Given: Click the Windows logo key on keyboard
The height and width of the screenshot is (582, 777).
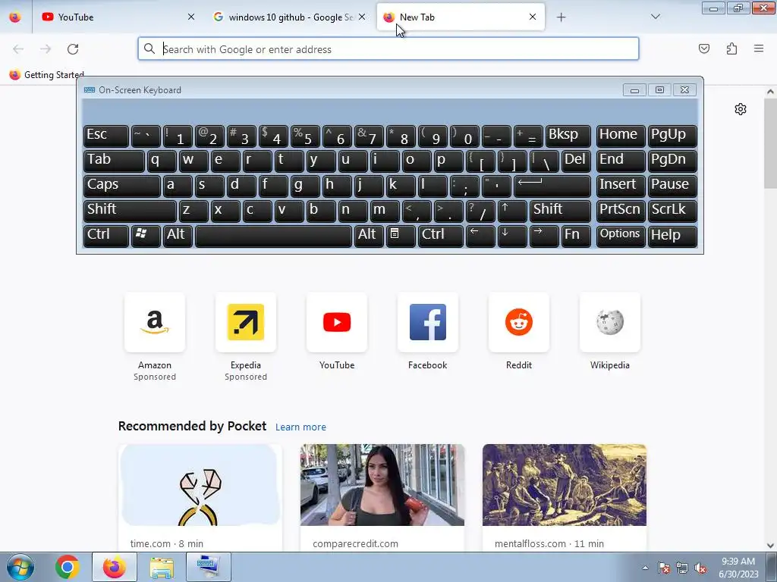Looking at the screenshot, I should pos(146,235).
